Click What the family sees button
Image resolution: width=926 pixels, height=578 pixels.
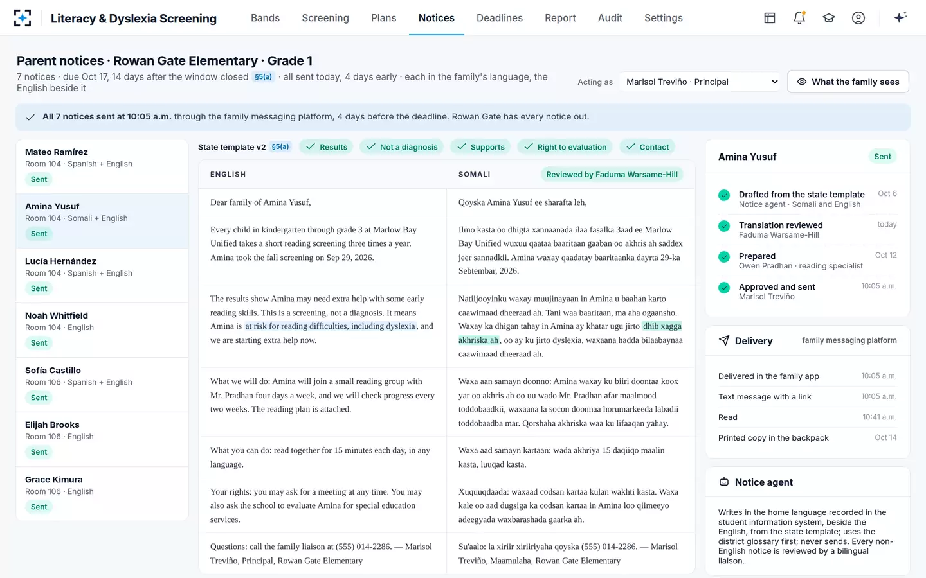point(848,82)
